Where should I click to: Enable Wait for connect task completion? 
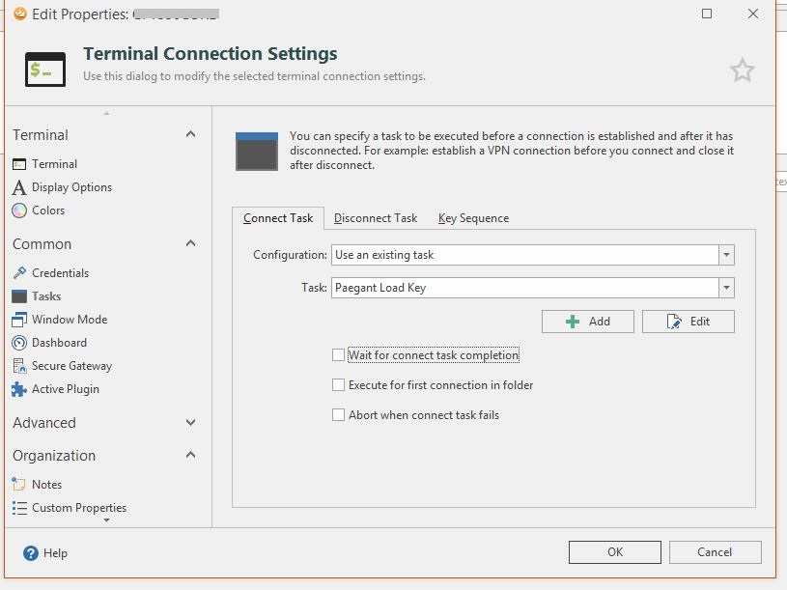point(338,355)
